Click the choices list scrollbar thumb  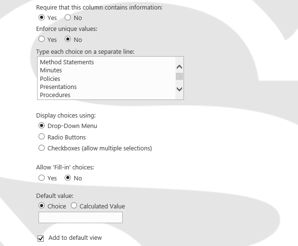179,76
